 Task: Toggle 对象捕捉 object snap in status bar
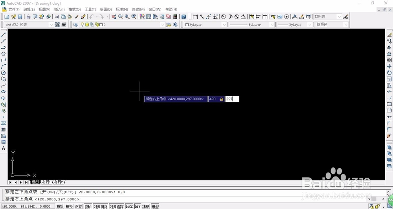[100, 207]
